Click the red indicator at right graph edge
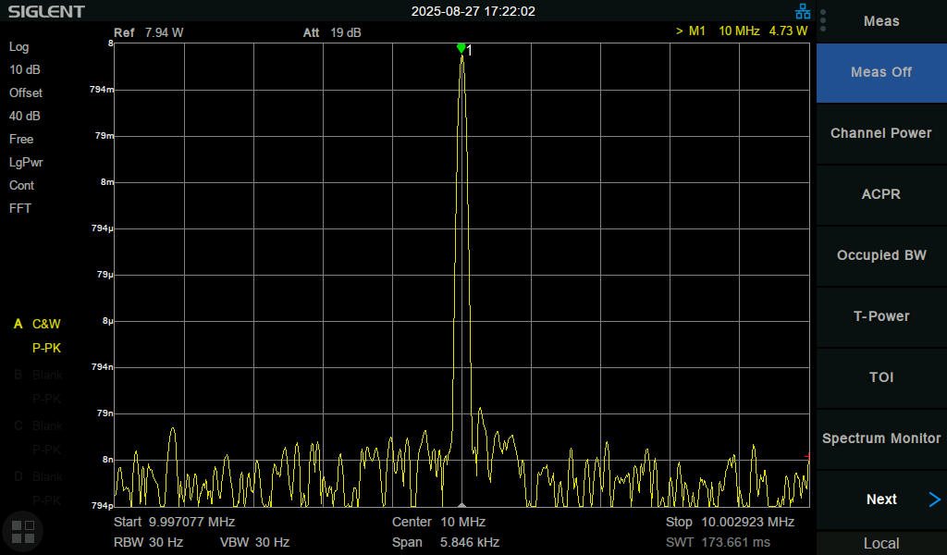The image size is (947, 555). 808,457
